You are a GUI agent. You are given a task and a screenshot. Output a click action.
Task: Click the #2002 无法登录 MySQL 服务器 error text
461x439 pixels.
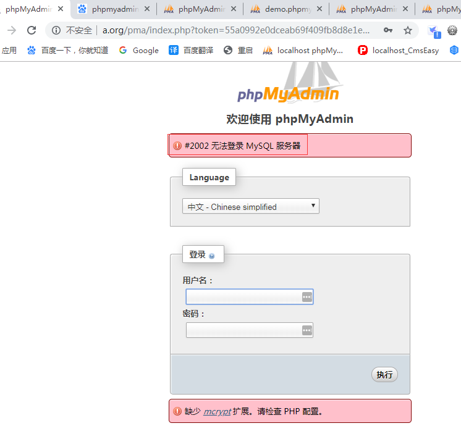(x=243, y=146)
